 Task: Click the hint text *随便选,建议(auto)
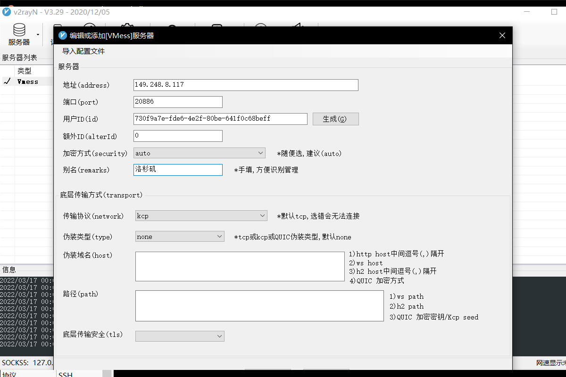coord(309,154)
